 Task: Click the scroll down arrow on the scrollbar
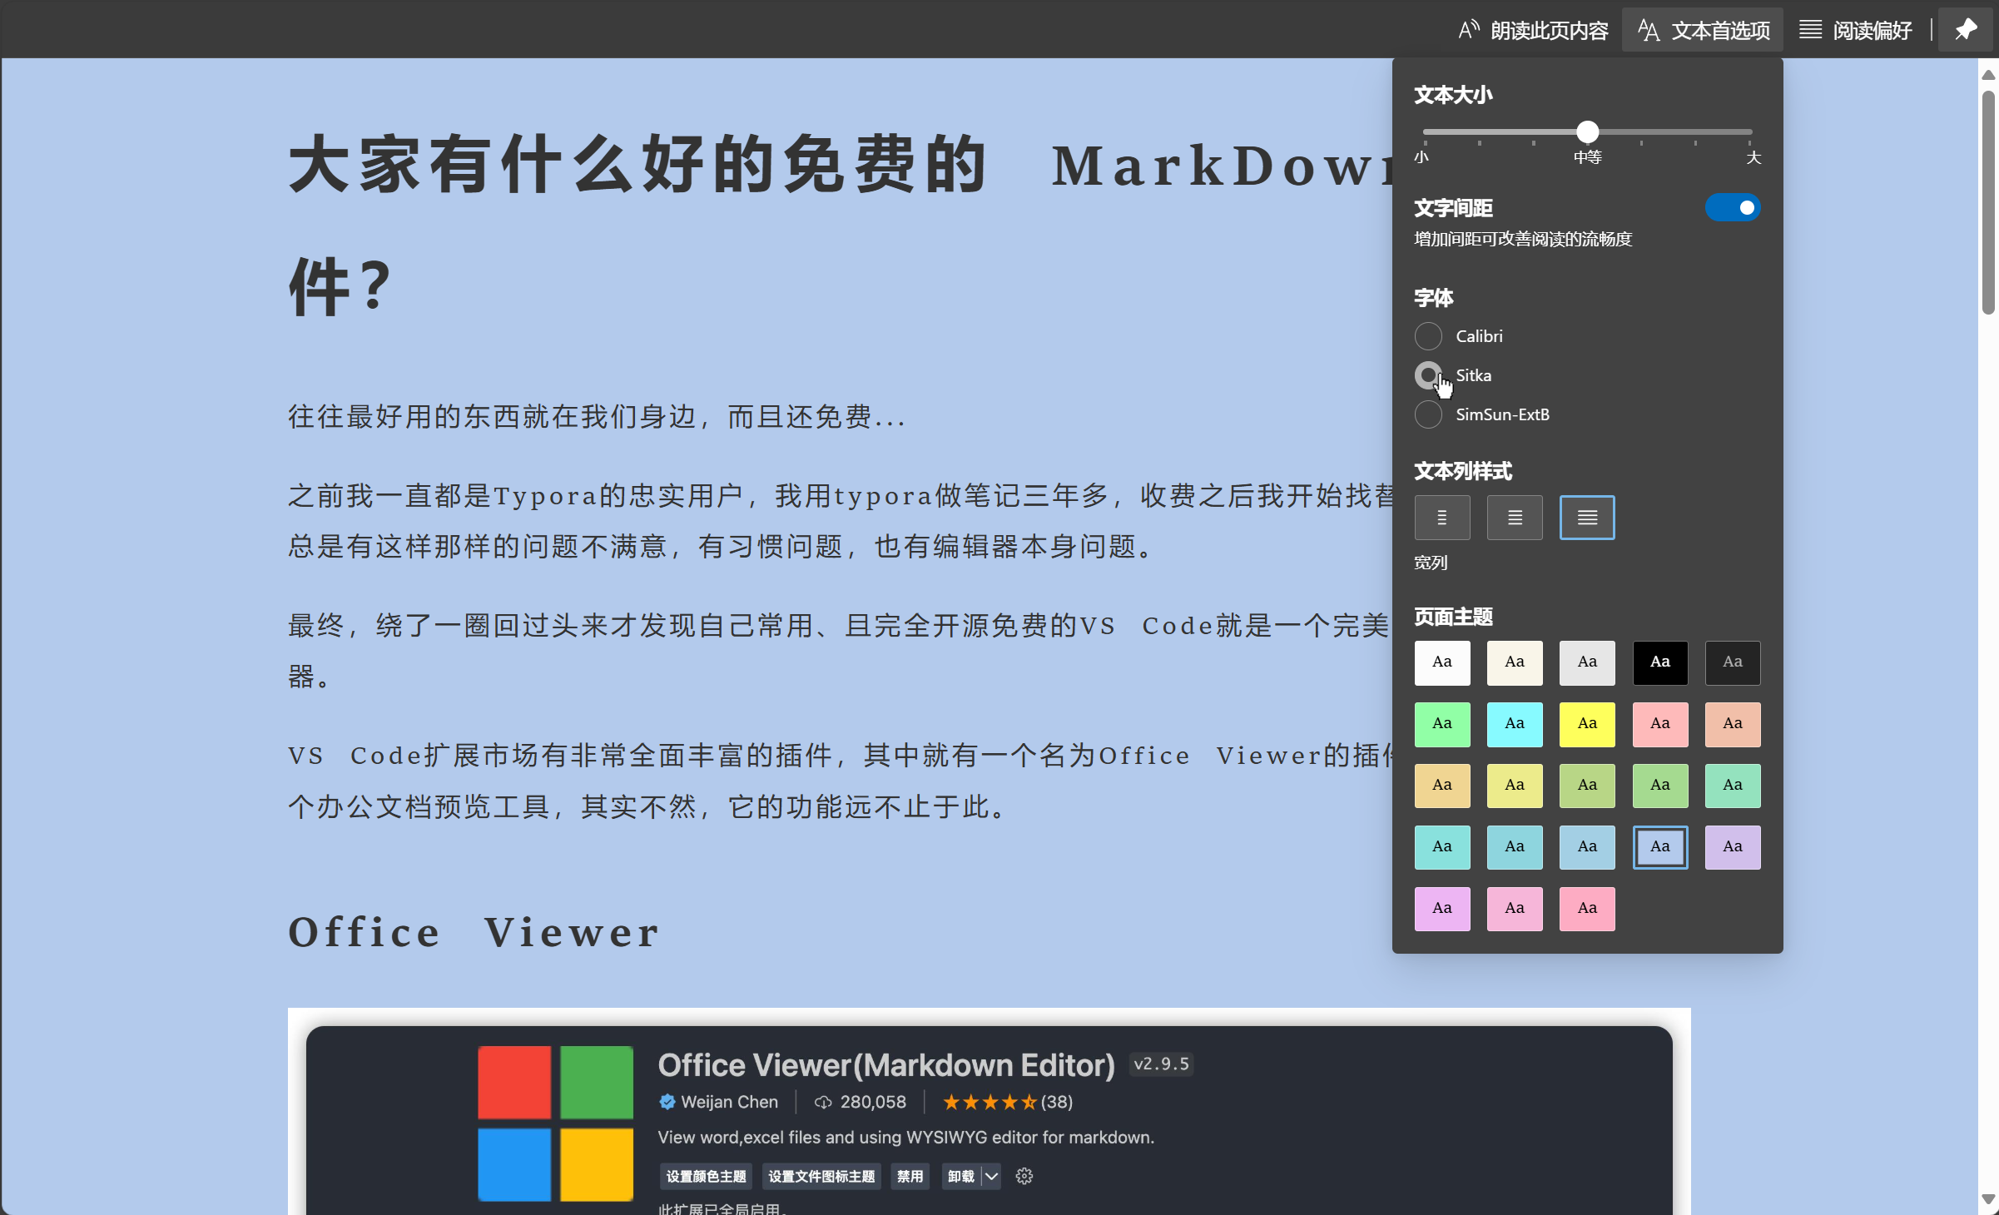pos(1988,1199)
